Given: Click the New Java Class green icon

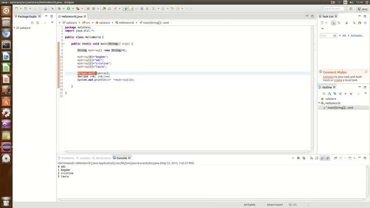Looking at the screenshot, I should (94, 9).
